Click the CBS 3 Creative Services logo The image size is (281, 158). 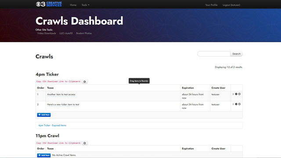pyautogui.click(x=49, y=4)
